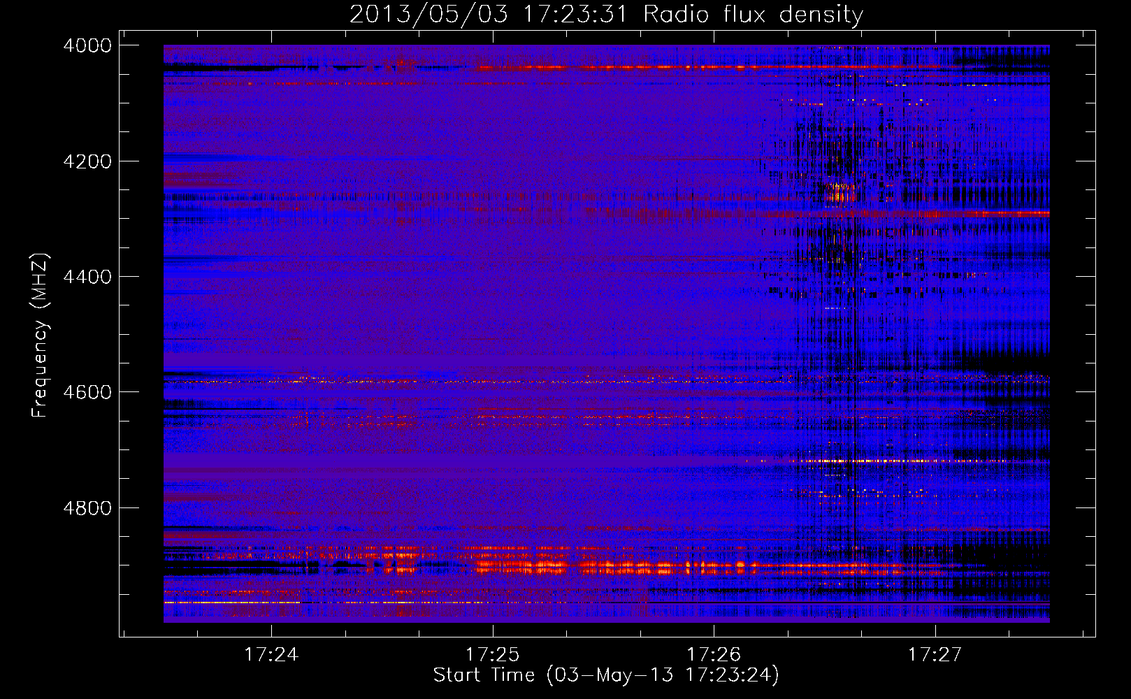Click the "Start Time (03-May-13 17:23:24)" axis label

pyautogui.click(x=606, y=675)
